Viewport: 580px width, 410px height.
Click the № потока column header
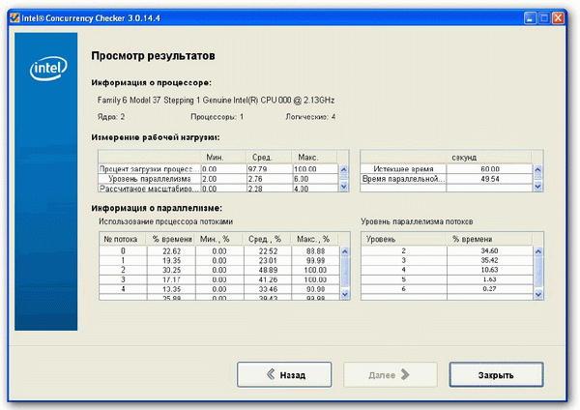tap(122, 239)
